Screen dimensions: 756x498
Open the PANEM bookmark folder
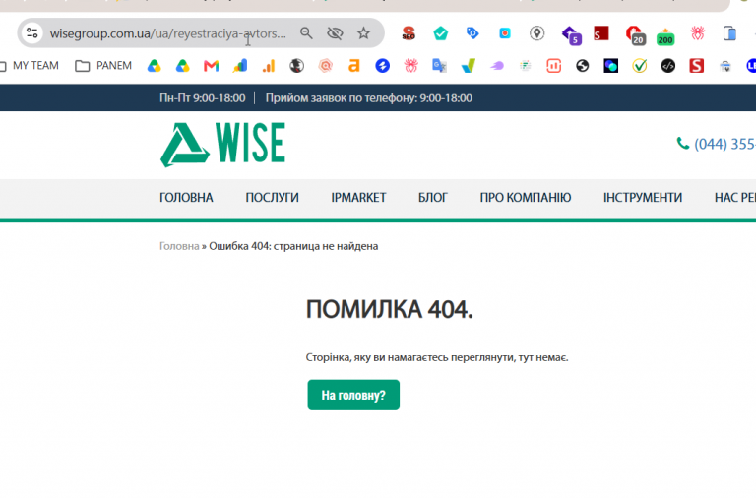point(103,66)
